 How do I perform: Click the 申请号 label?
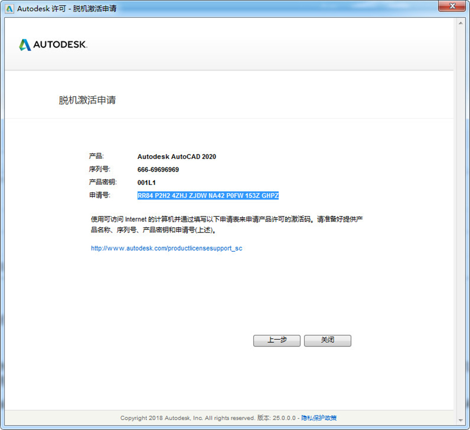tap(100, 195)
